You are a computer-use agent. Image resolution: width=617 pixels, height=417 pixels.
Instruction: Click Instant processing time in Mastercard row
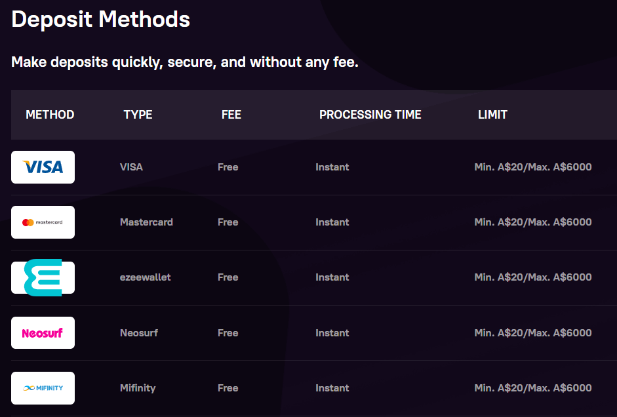click(332, 222)
